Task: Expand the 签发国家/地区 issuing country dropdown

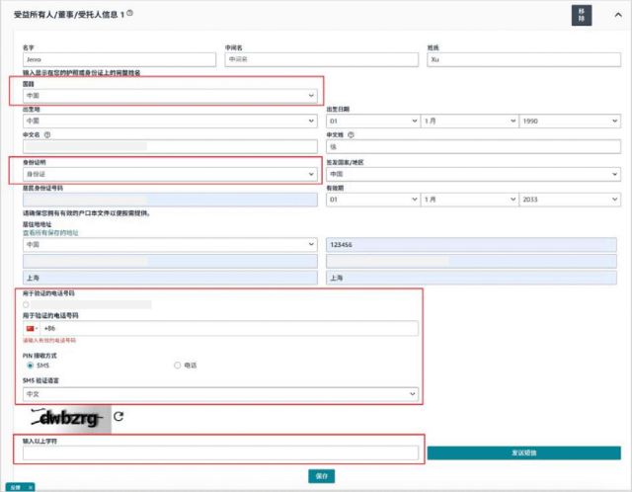Action: [472, 173]
